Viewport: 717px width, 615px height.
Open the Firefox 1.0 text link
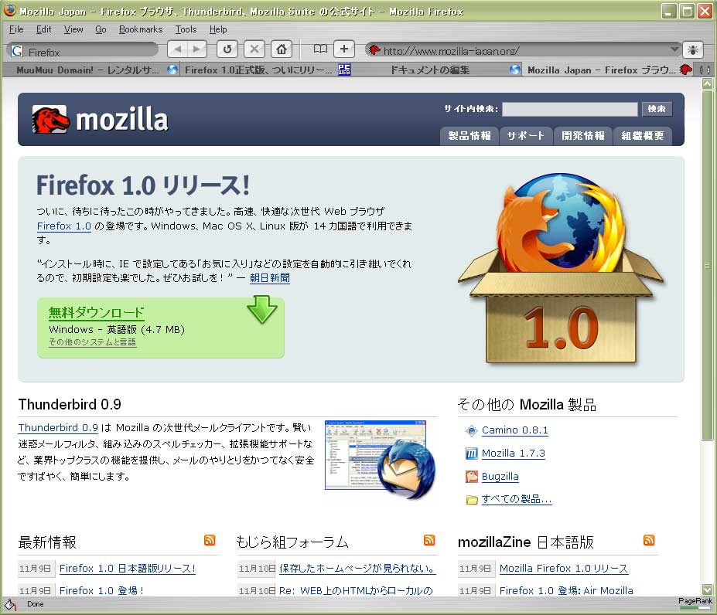point(64,226)
